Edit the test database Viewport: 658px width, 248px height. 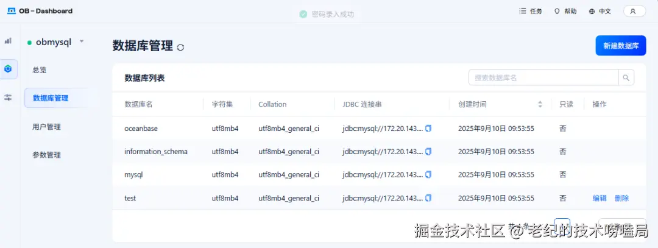click(x=600, y=199)
